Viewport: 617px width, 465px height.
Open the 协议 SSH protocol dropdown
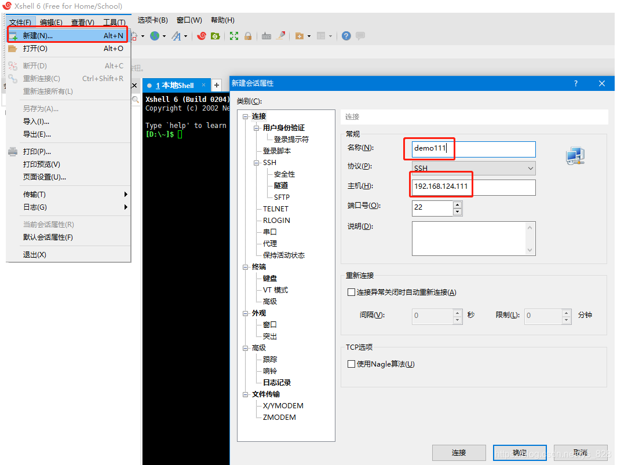474,169
